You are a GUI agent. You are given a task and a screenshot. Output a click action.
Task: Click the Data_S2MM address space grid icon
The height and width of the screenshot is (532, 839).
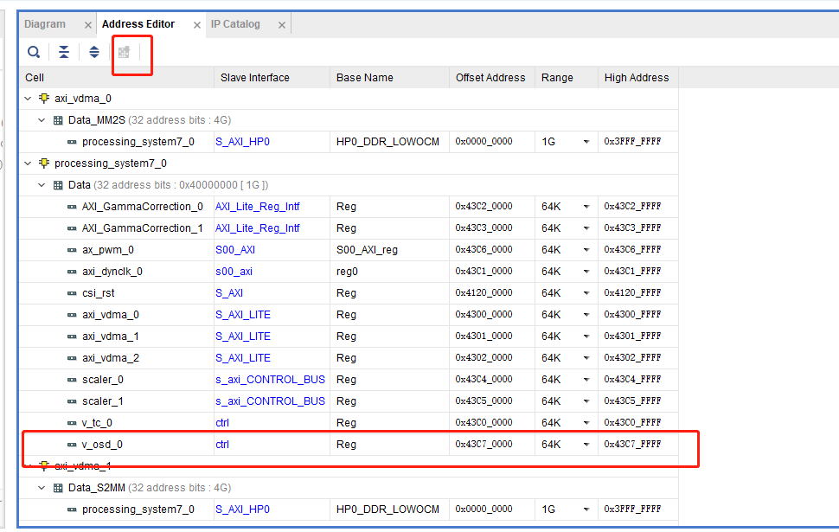[58, 488]
